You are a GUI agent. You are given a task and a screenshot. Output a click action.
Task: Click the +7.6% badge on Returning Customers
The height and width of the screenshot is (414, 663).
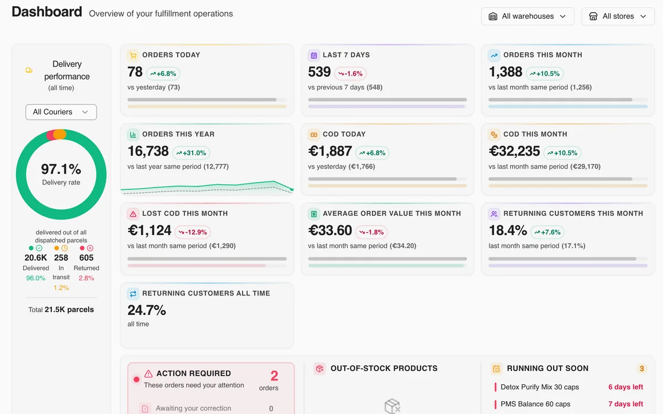click(548, 232)
